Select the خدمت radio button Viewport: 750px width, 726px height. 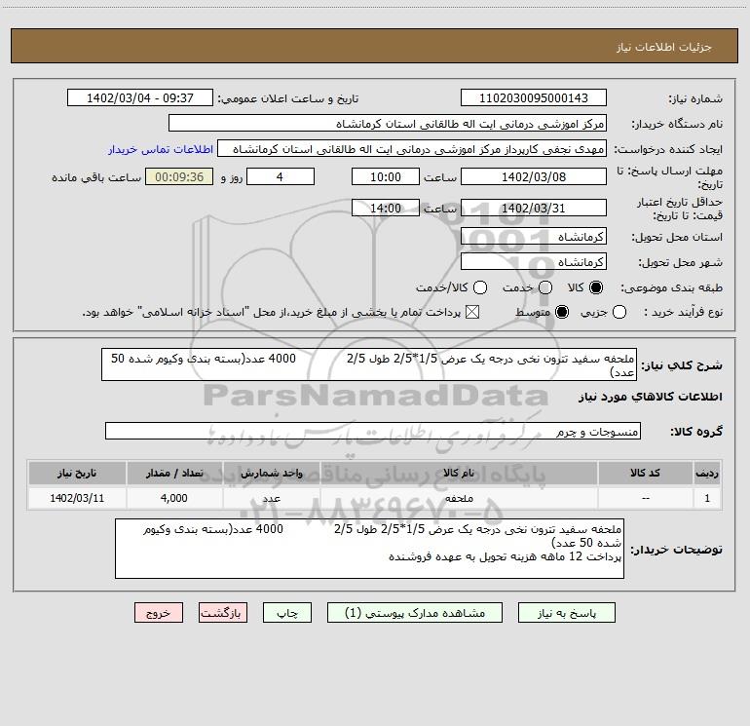click(x=545, y=287)
